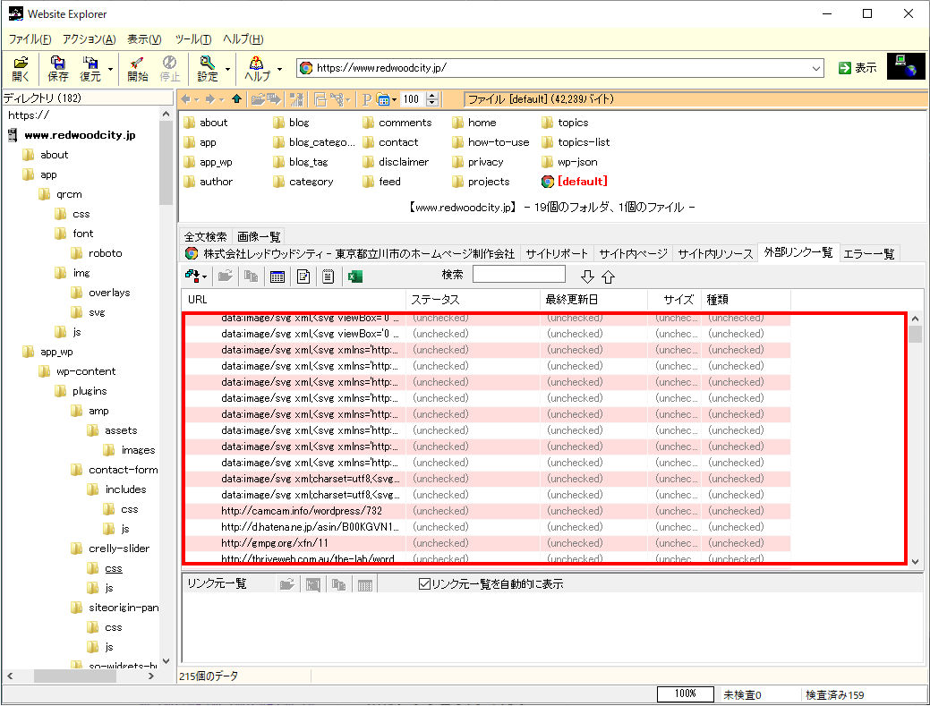The width and height of the screenshot is (930, 706).
Task: Open the ツール(T) menu
Action: click(x=192, y=39)
